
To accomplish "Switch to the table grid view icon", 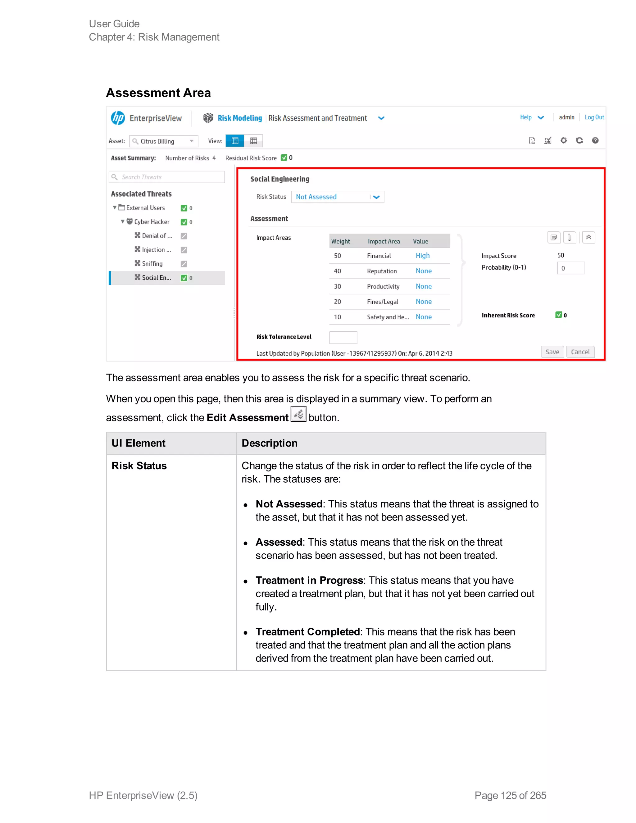I will point(254,141).
